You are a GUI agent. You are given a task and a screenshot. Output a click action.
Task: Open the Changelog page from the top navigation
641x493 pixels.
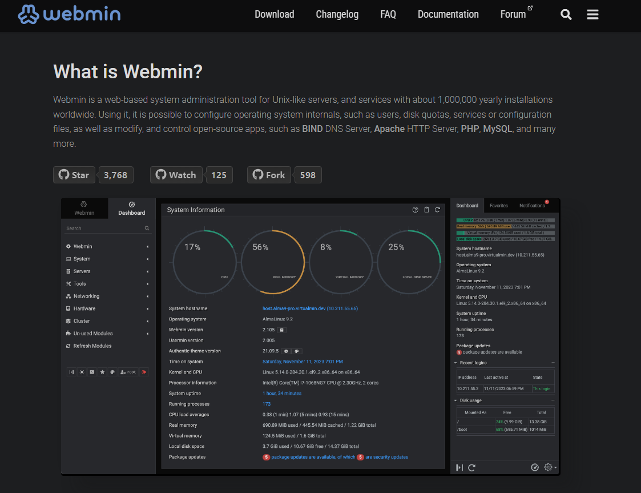coord(337,14)
